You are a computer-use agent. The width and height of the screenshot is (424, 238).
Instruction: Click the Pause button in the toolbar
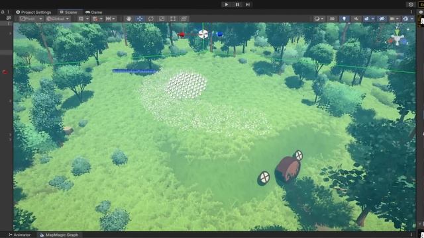237,5
